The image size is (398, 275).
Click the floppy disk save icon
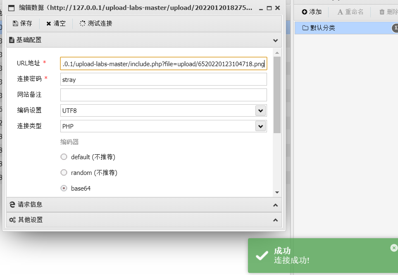[15, 23]
